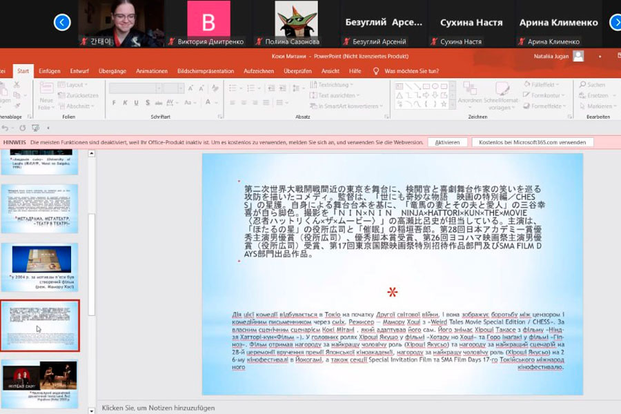This screenshot has width=621, height=414.
Task: Click the Aktivieren button in notice bar
Action: 447,142
